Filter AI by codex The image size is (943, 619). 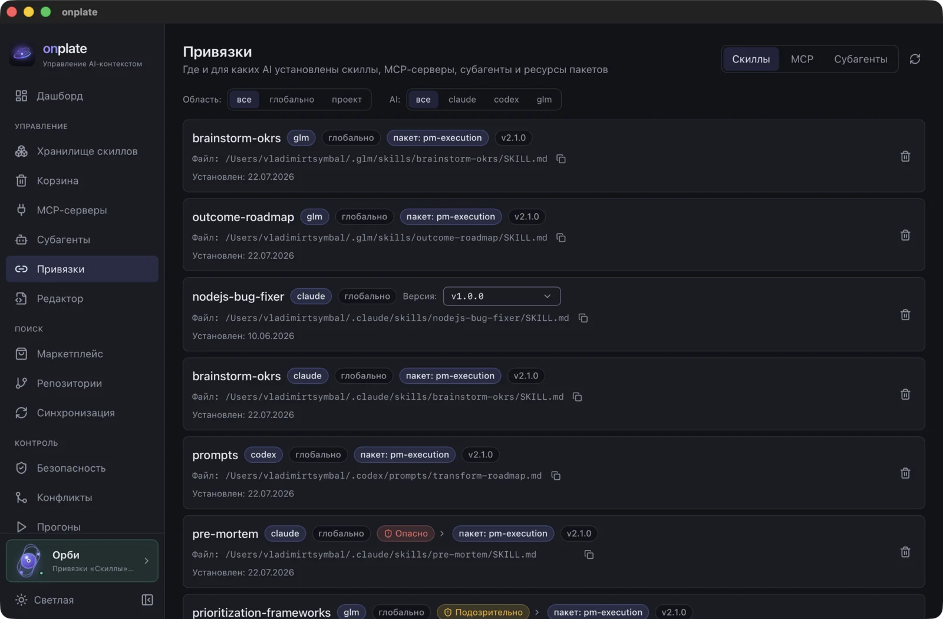point(506,100)
